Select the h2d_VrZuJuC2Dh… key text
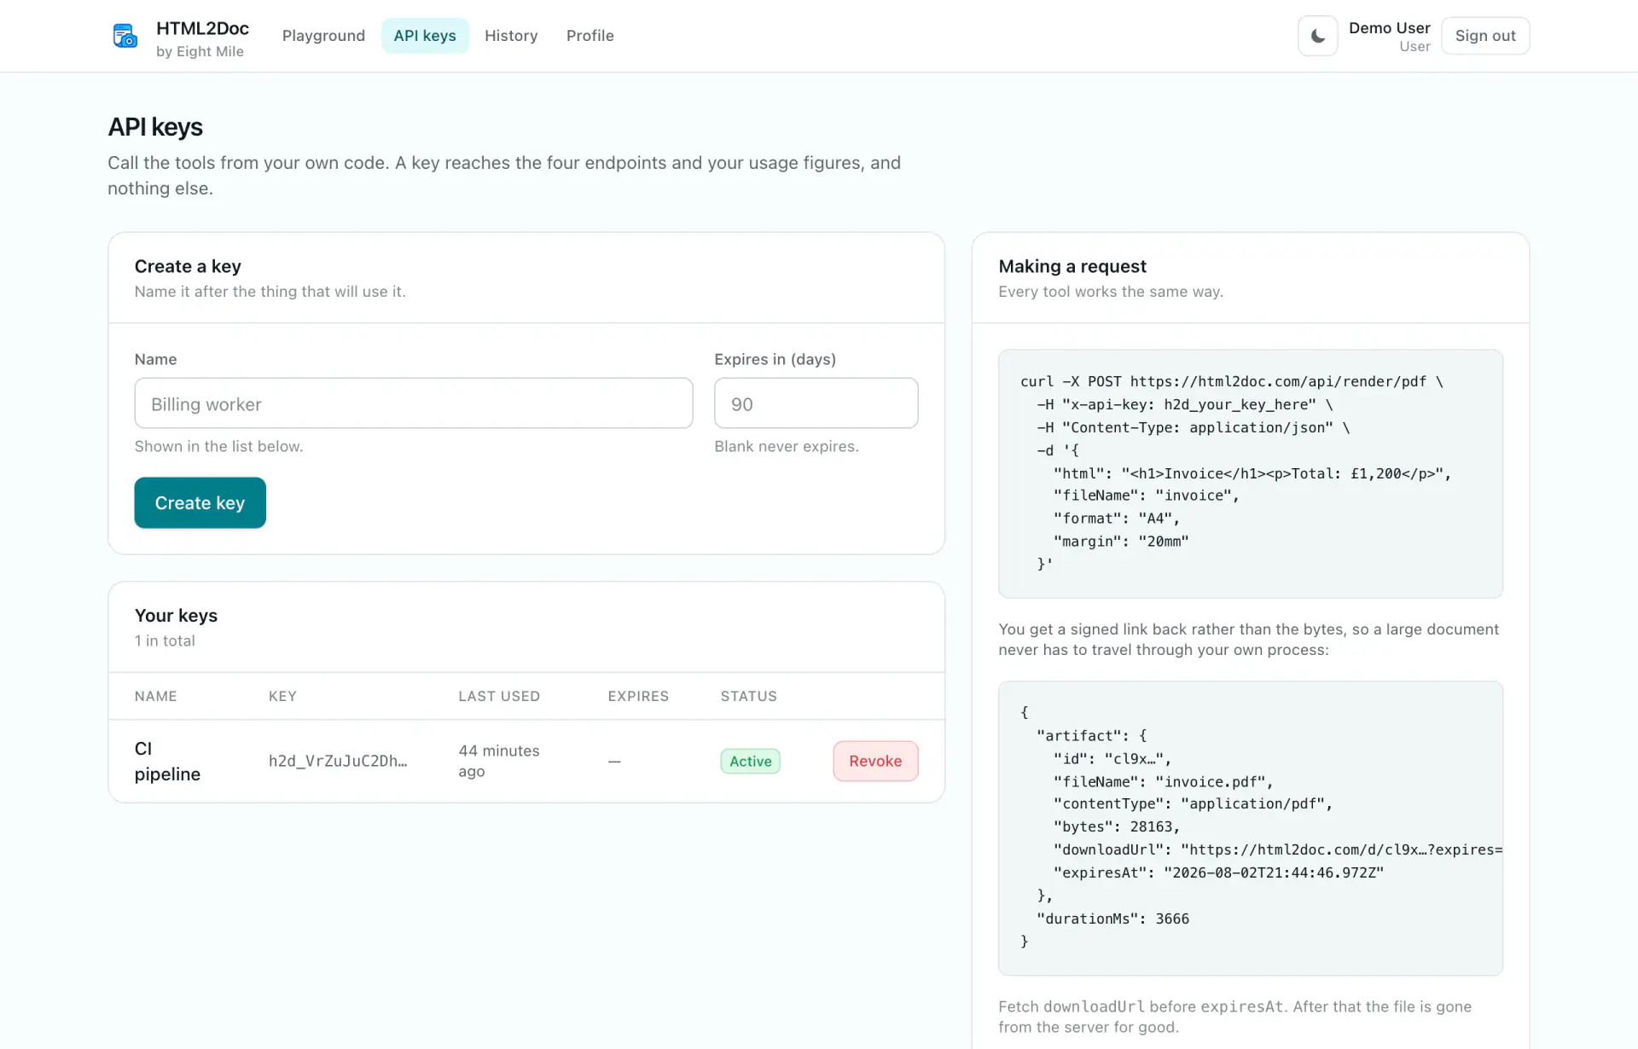Image resolution: width=1638 pixels, height=1049 pixels. pos(338,761)
